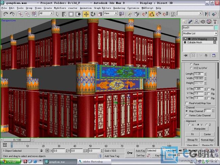The width and height of the screenshot is (220, 165).
Task: Click the Bitmap Fit button
Action: (x=192, y=140)
